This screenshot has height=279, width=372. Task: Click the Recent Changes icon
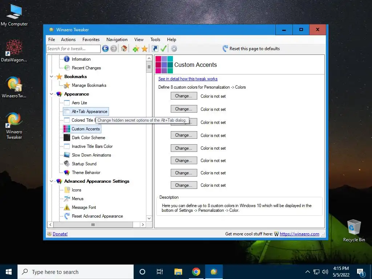67,68
